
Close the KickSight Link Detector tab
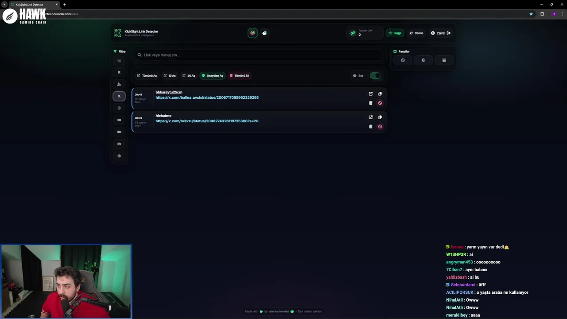tap(57, 4)
